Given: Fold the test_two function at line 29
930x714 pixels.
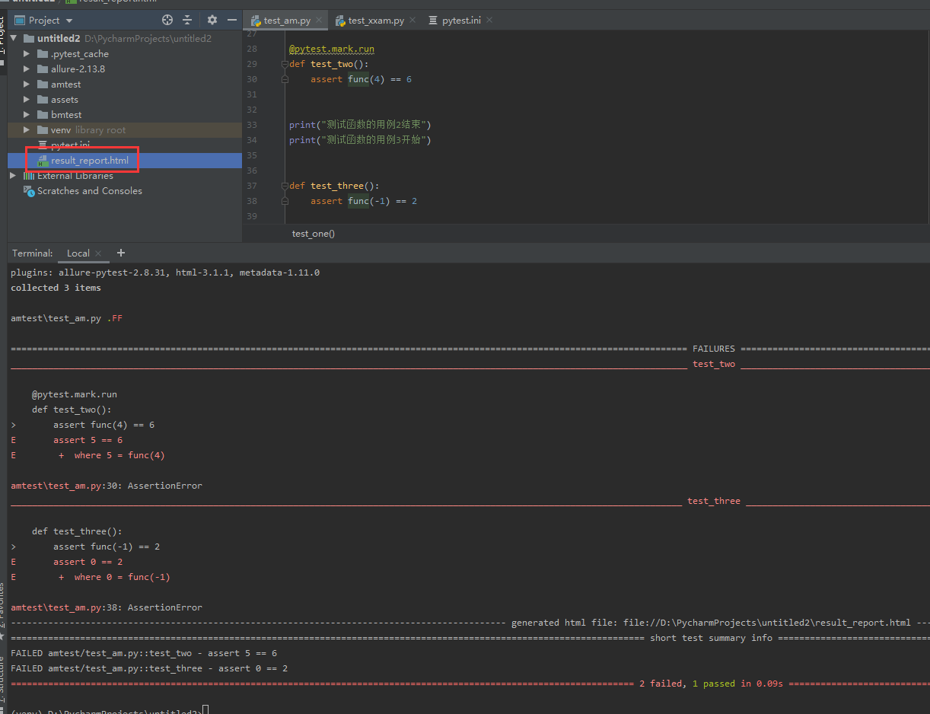Looking at the screenshot, I should pyautogui.click(x=285, y=64).
